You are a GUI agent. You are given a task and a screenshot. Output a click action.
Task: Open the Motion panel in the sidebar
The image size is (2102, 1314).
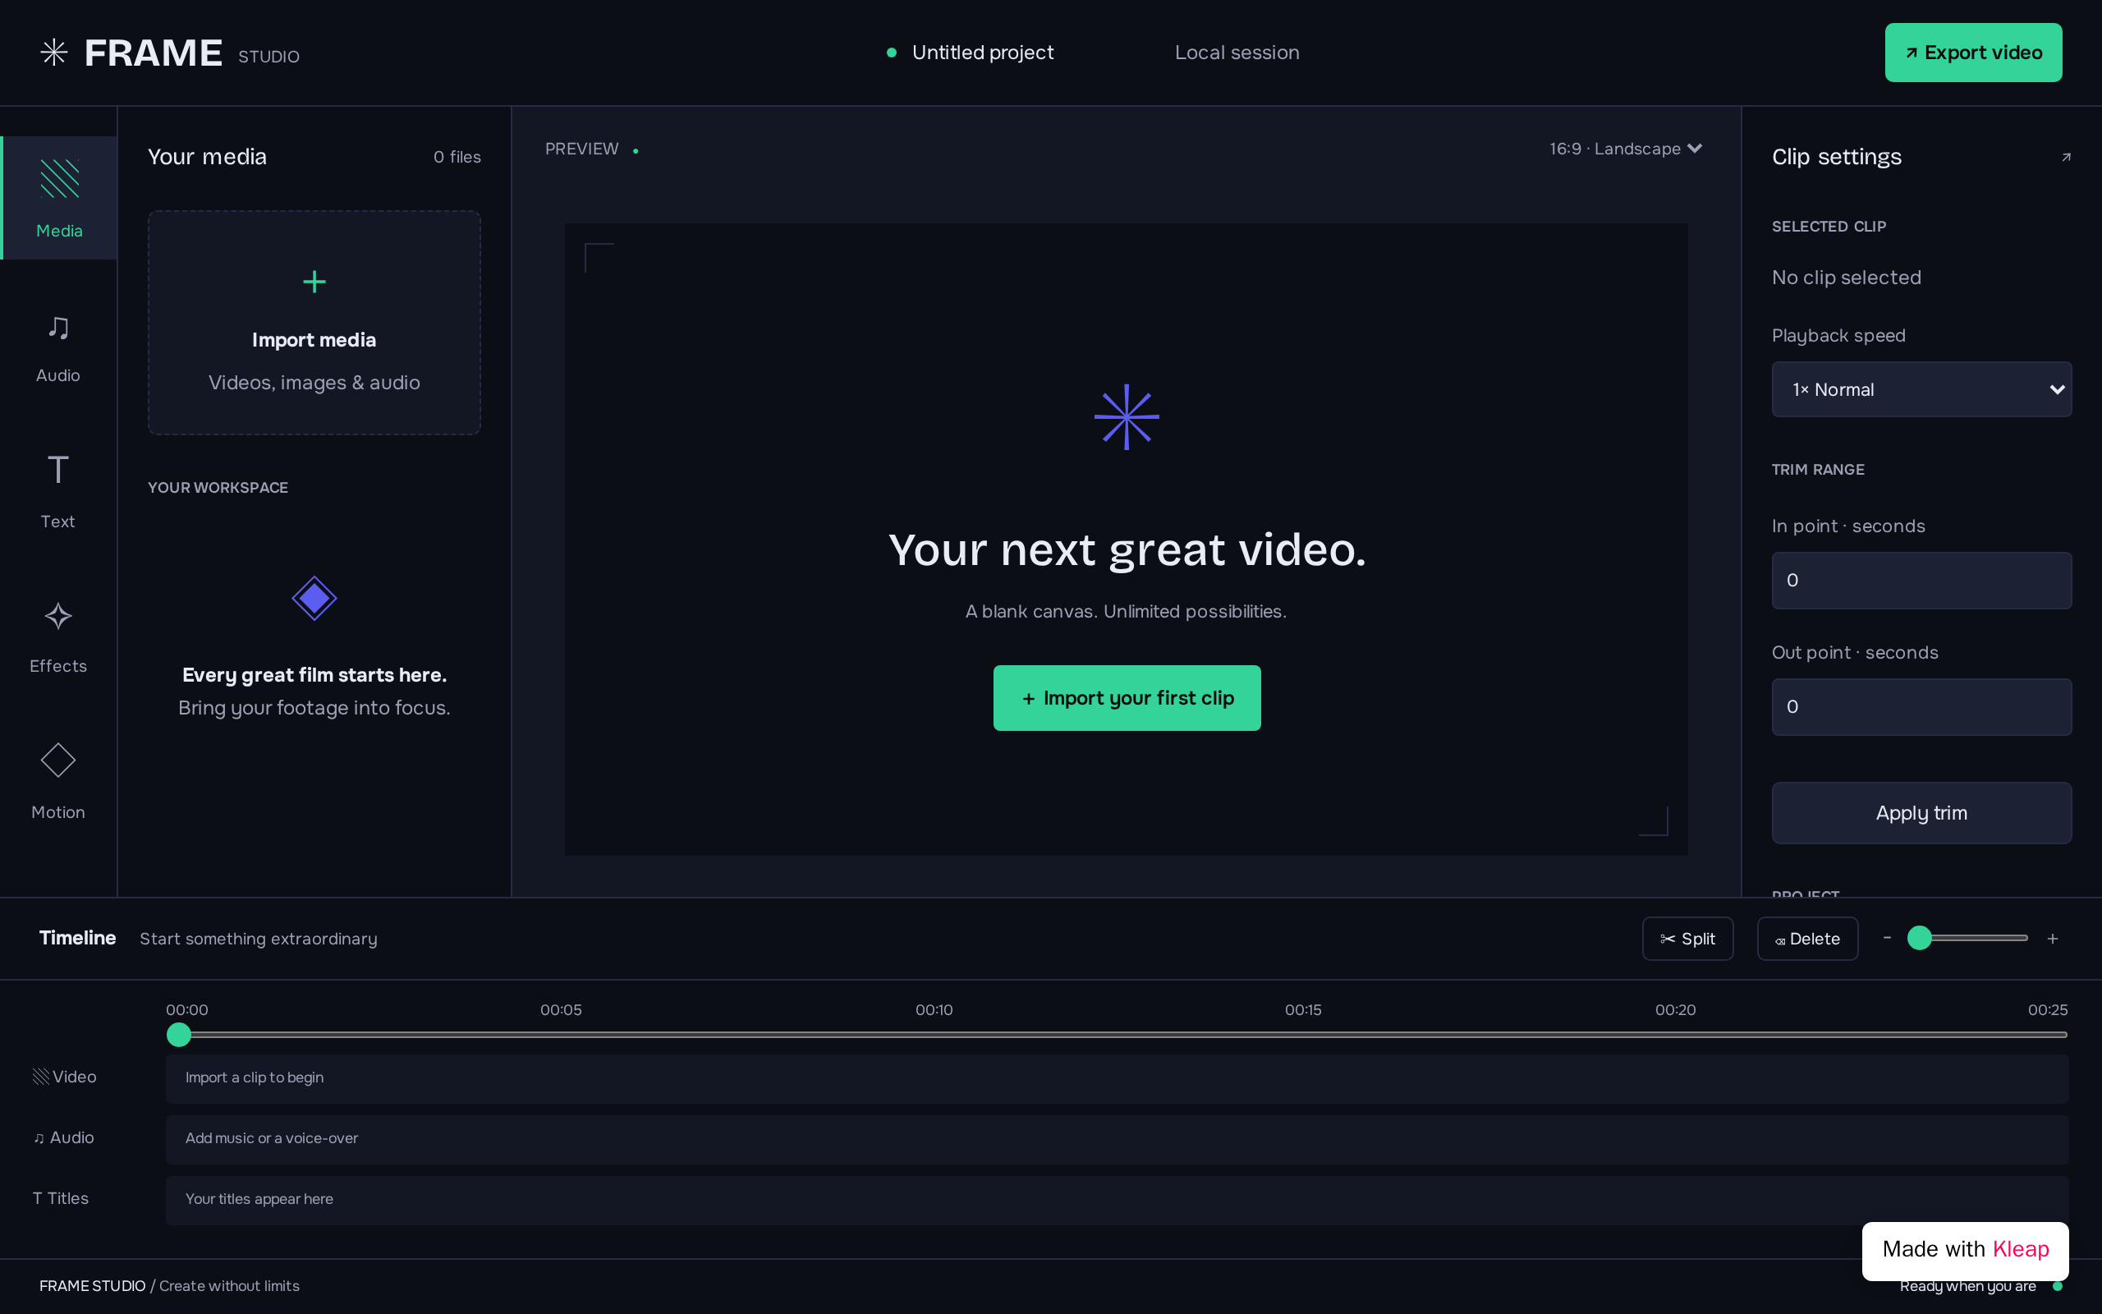[58, 783]
